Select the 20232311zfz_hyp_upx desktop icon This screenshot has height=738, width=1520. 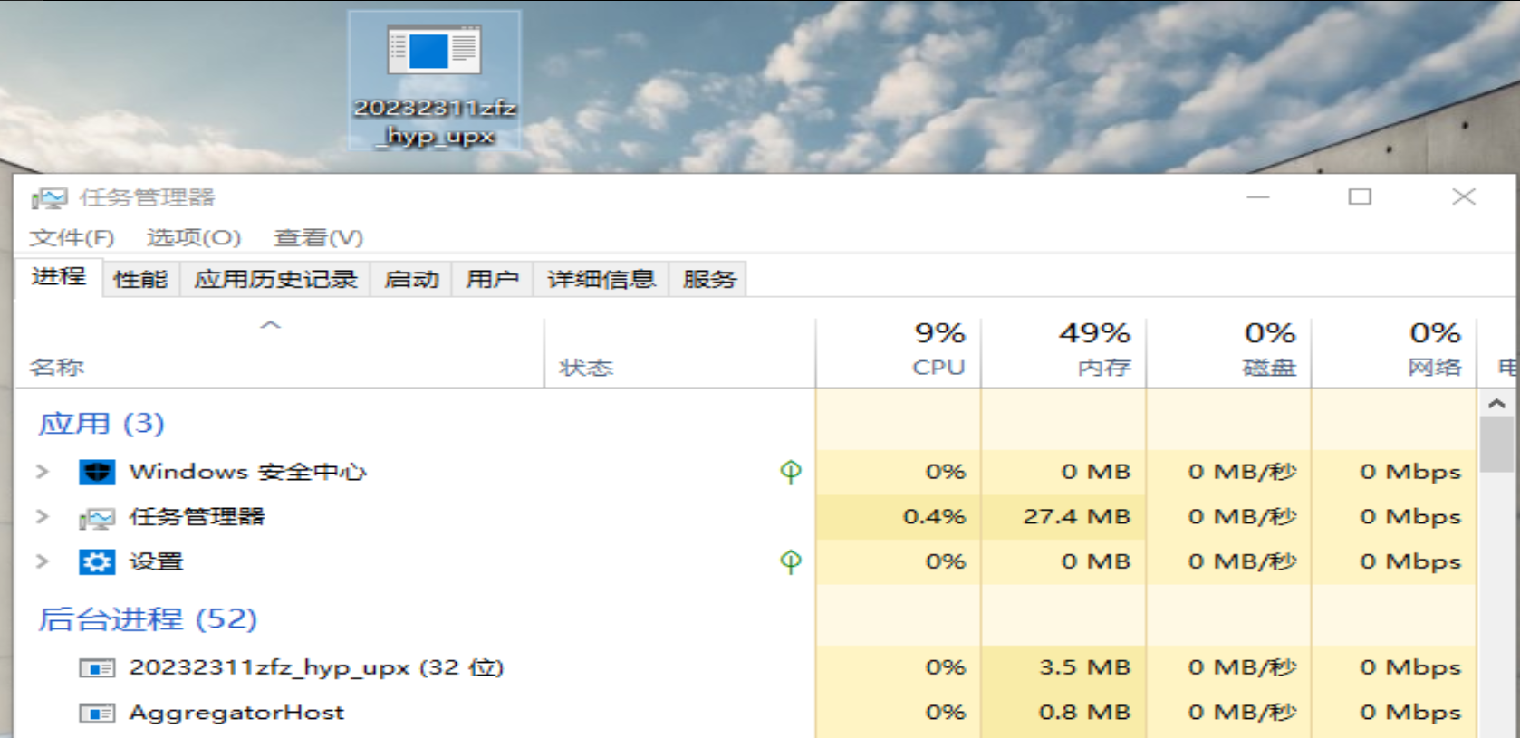435,81
